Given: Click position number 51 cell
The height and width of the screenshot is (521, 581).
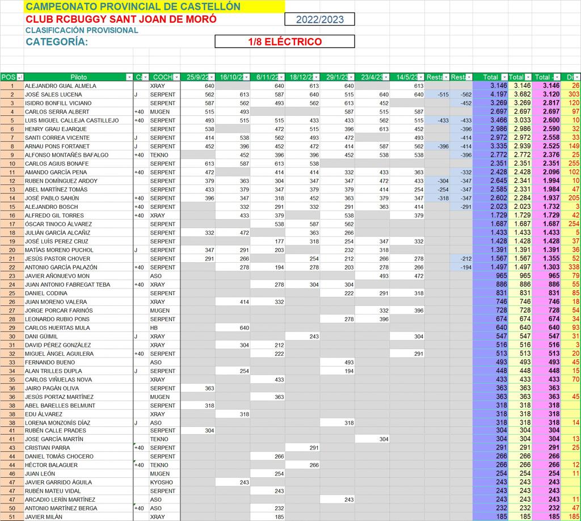Looking at the screenshot, I should coord(12,517).
